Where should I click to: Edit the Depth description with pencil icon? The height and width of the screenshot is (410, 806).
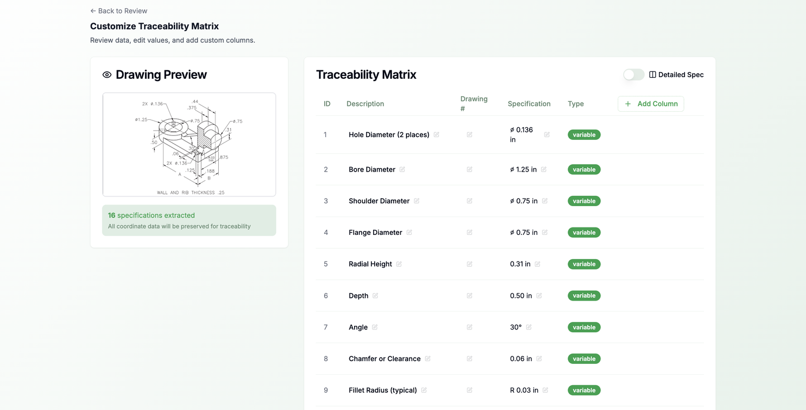(376, 295)
